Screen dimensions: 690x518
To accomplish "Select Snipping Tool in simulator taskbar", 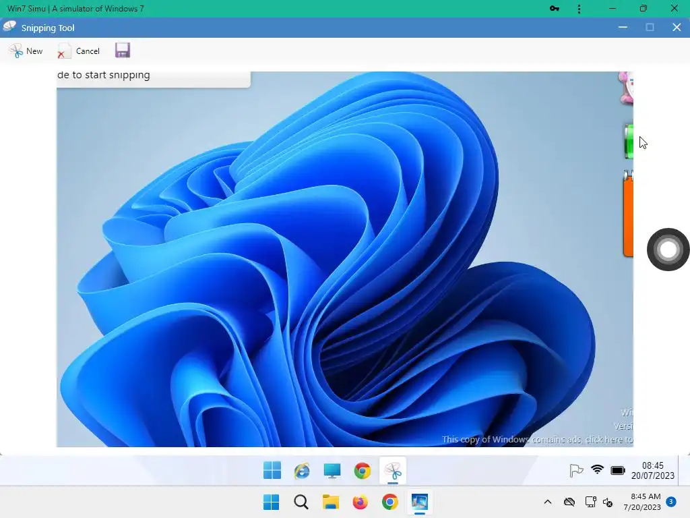I will point(393,470).
